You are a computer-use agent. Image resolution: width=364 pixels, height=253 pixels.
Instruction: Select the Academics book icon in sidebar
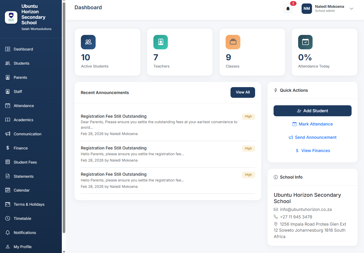point(7,120)
